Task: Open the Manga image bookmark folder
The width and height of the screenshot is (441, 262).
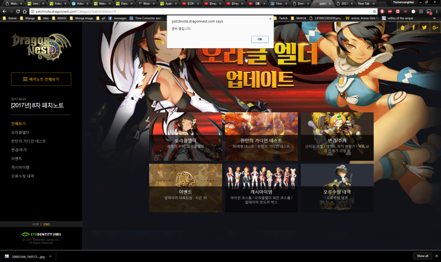Action: pyautogui.click(x=81, y=18)
